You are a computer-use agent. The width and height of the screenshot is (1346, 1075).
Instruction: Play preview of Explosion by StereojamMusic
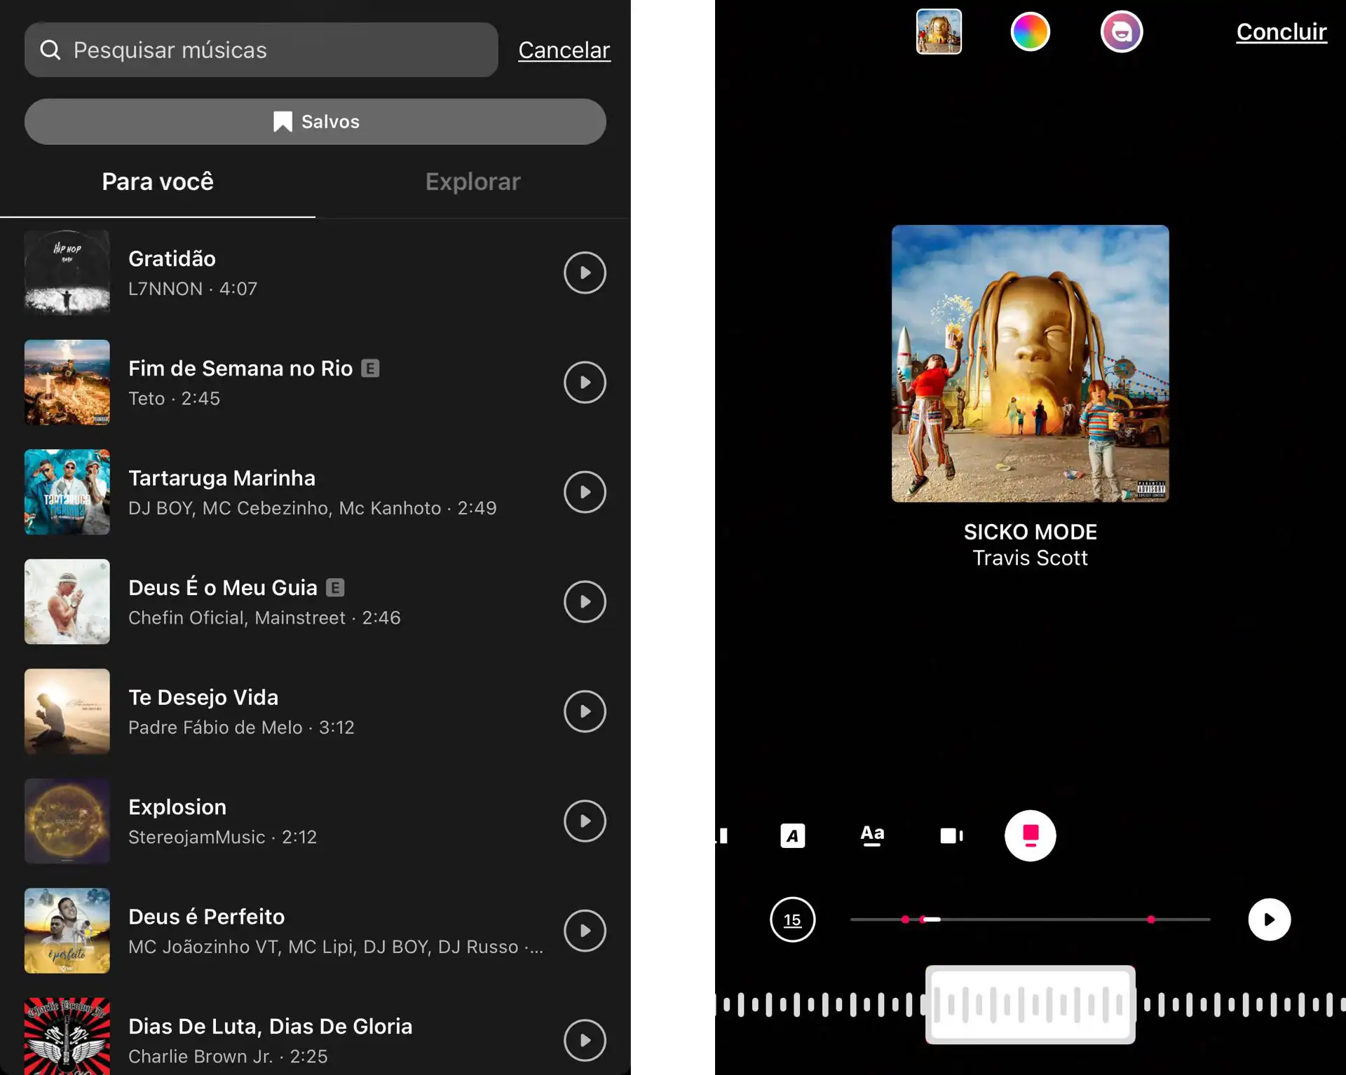coord(585,821)
